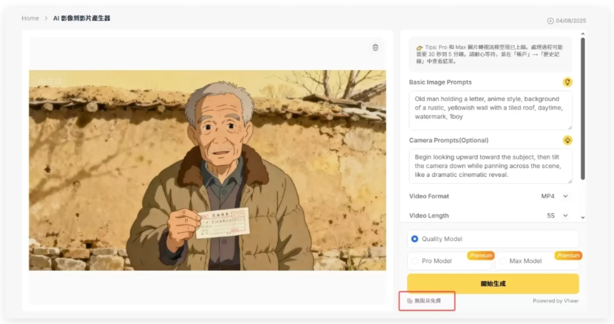Open the Powered by Vheer link
Viewport: 614px width, 324px height.
click(556, 301)
